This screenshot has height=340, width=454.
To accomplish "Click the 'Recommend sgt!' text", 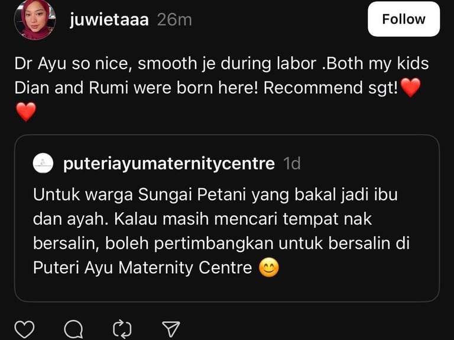I will 330,87.
